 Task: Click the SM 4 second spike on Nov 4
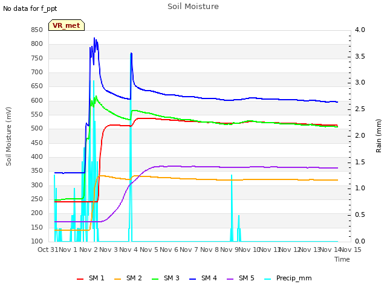[x=131, y=53]
